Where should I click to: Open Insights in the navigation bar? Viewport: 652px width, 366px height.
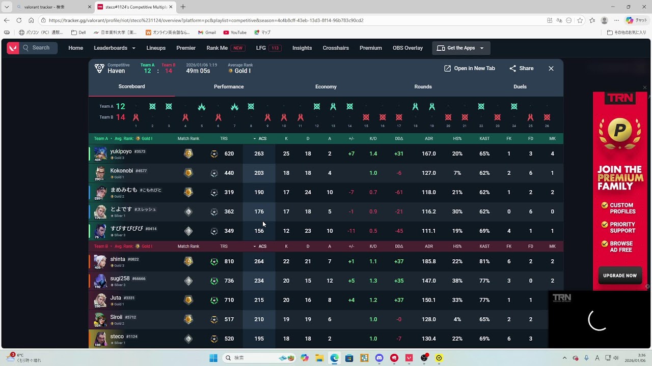click(302, 48)
